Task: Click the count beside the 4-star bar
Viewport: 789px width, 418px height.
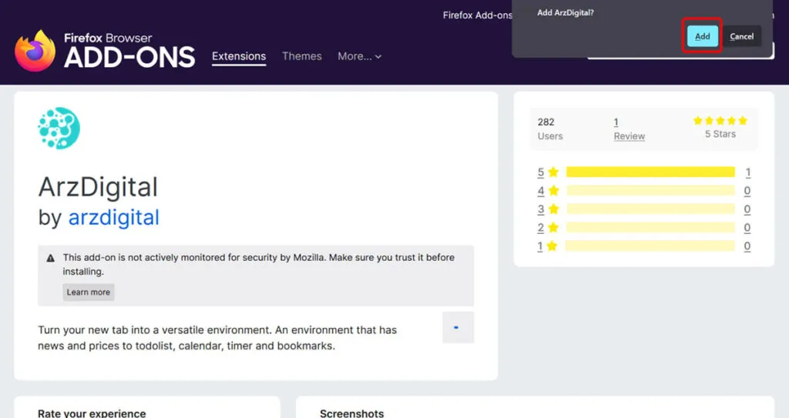Action: (747, 191)
